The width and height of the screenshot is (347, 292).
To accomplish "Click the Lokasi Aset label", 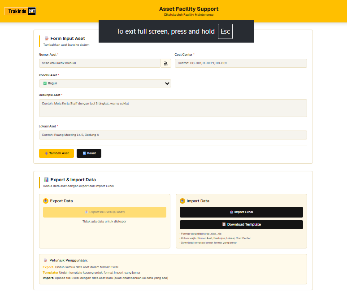I will click(x=48, y=126).
